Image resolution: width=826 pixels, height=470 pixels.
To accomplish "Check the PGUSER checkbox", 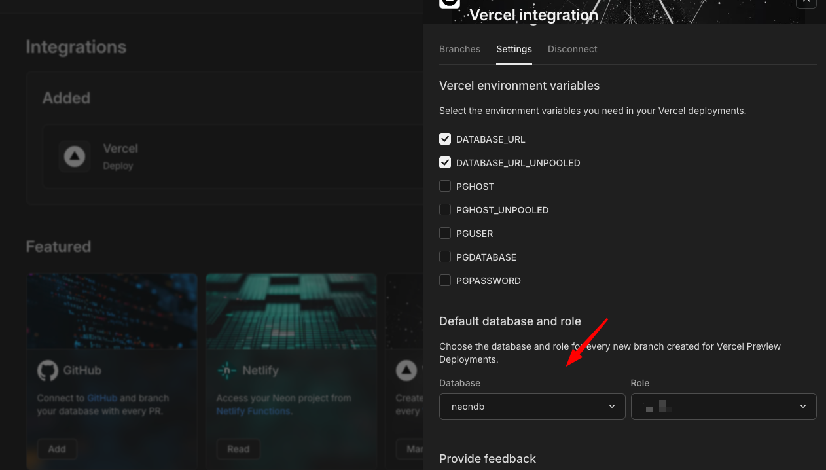I will coord(445,233).
